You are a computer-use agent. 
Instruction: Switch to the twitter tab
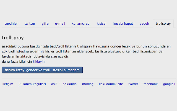point(30,24)
